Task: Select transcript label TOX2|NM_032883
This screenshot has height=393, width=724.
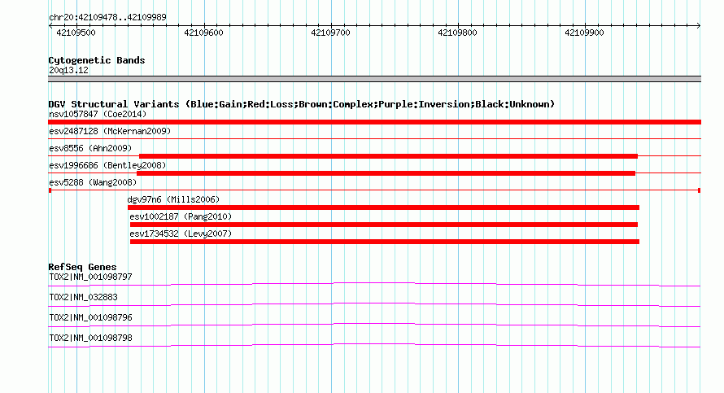Action: point(83,298)
